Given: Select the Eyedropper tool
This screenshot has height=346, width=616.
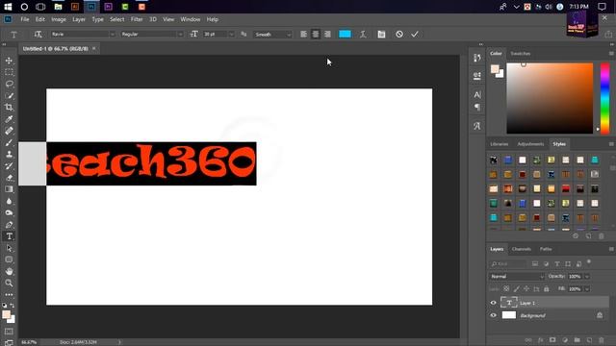Looking at the screenshot, I should tap(9, 119).
